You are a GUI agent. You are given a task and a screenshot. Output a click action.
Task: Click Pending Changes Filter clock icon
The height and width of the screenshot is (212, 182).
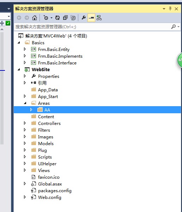coord(46,18)
